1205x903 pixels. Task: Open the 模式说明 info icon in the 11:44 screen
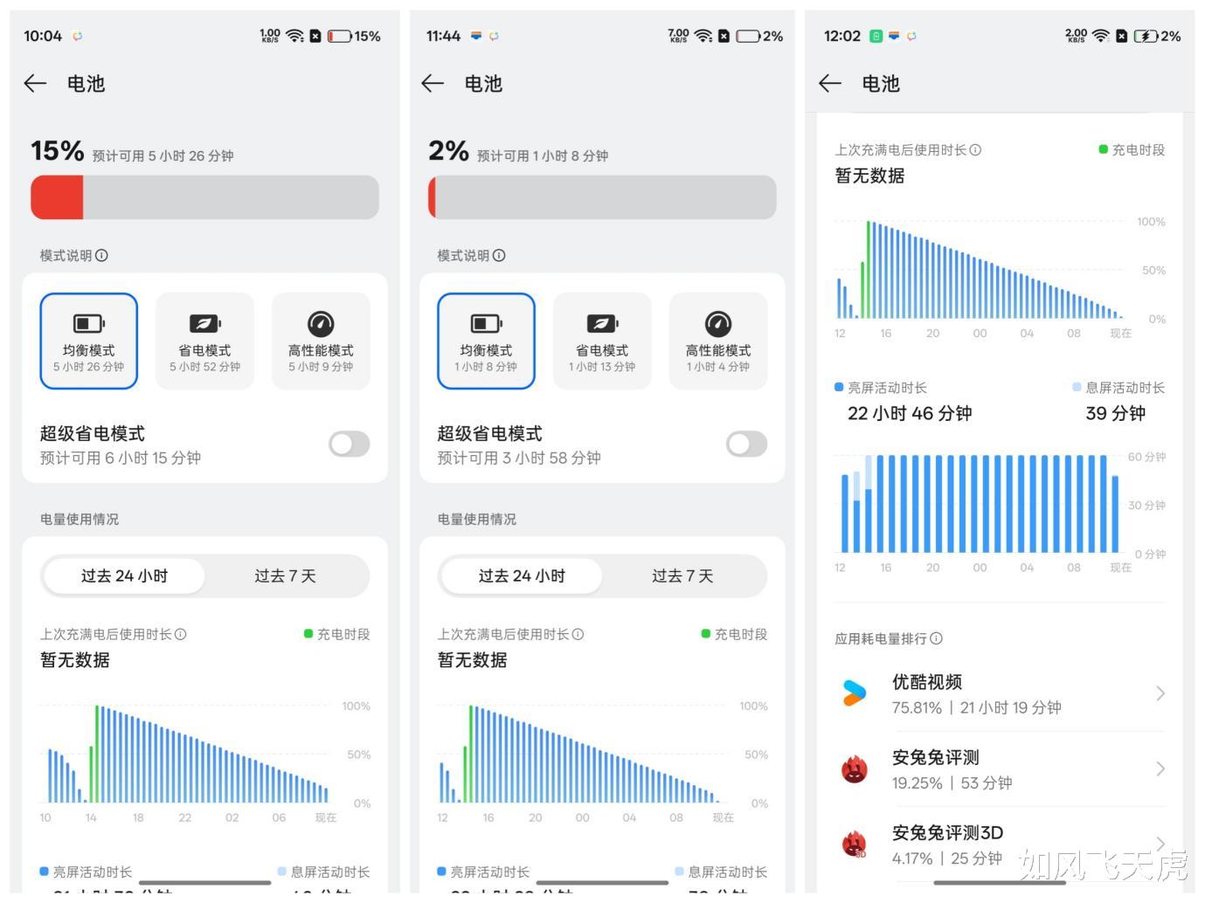[499, 256]
